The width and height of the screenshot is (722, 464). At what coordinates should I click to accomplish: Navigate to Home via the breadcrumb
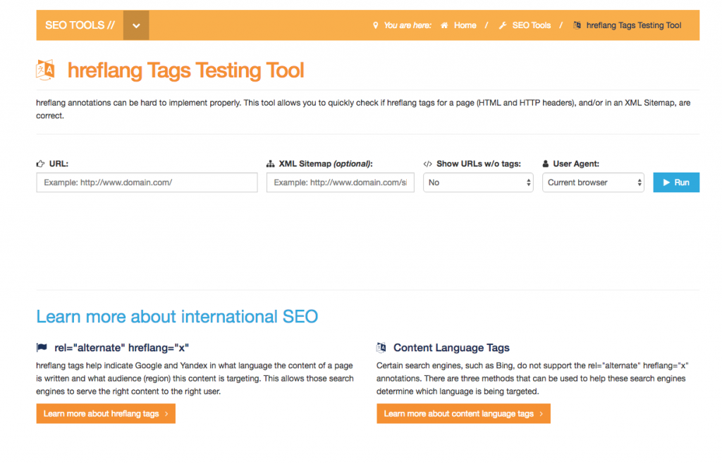(465, 25)
